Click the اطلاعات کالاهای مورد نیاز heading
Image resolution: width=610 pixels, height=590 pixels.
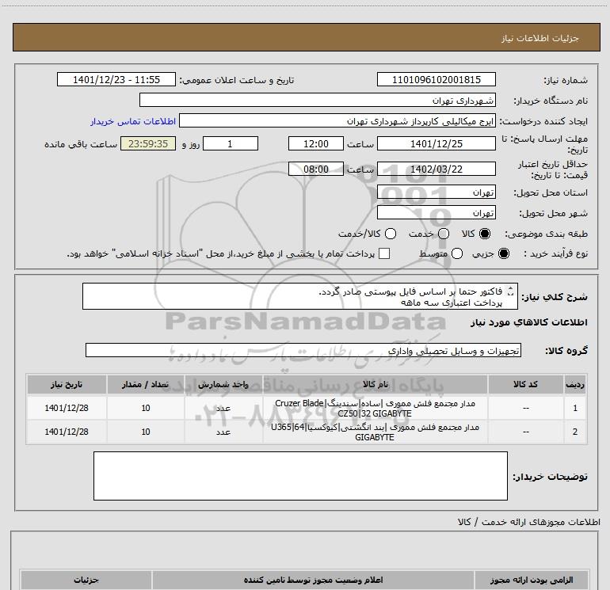pos(528,322)
